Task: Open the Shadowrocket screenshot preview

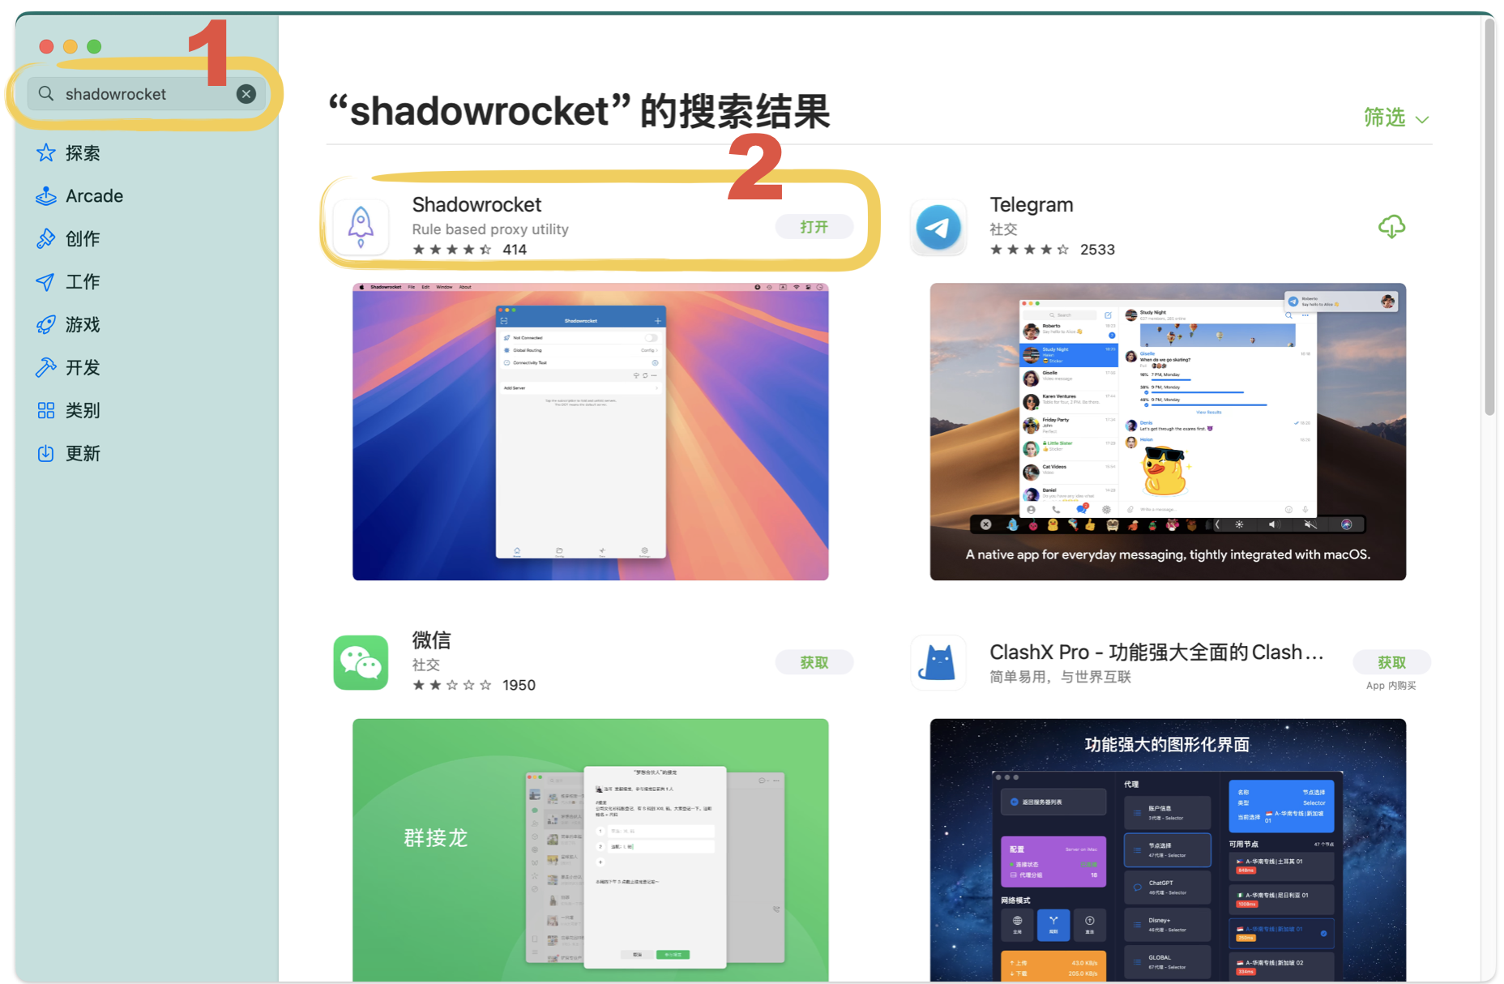Action: tap(591, 431)
